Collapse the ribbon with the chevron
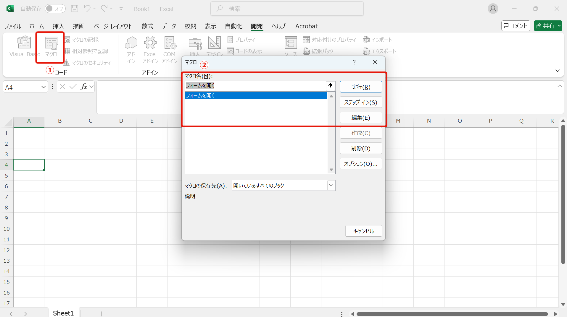The height and width of the screenshot is (317, 567). pos(558,71)
